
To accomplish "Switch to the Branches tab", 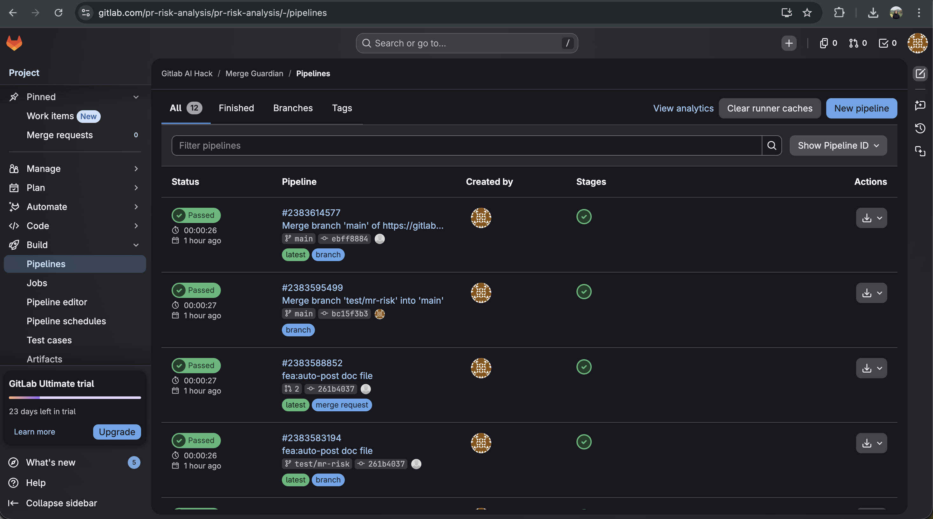I will 293,108.
